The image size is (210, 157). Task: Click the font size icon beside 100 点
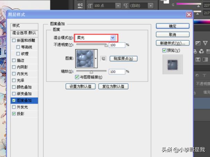pyautogui.click(x=90, y=6)
